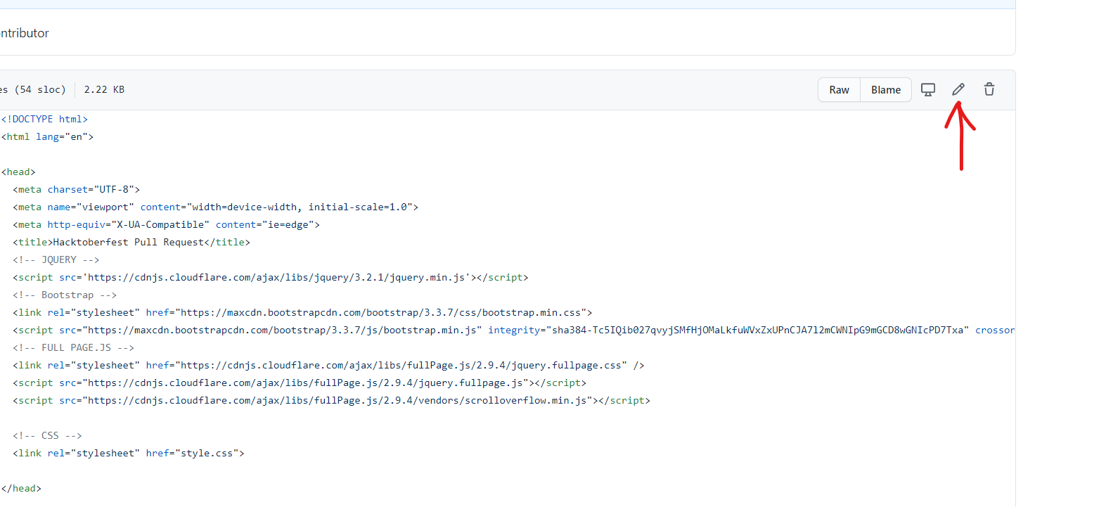
Task: Select the '<!DOCTYPE html>' line
Action: (44, 120)
